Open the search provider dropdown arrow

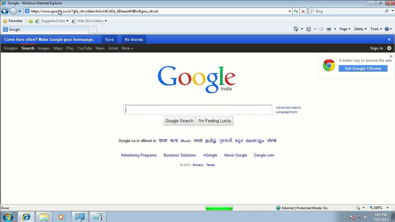pos(392,11)
